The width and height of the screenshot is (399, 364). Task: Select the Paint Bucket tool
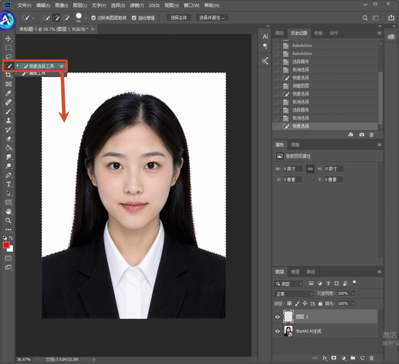(9, 148)
